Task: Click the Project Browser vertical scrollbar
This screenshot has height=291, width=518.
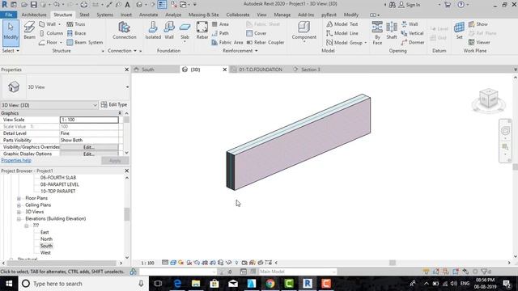Action: [x=127, y=214]
